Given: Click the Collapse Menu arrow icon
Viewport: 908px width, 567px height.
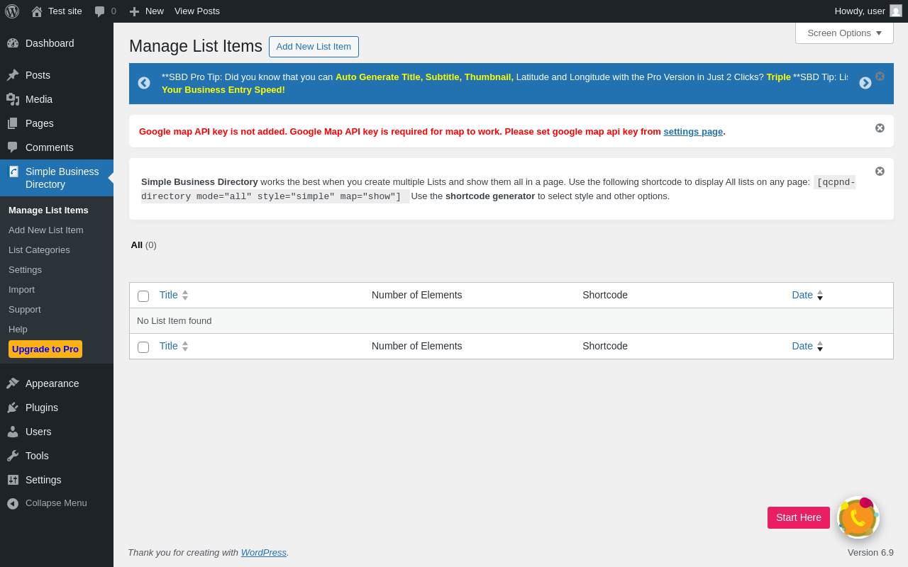Looking at the screenshot, I should pyautogui.click(x=13, y=503).
